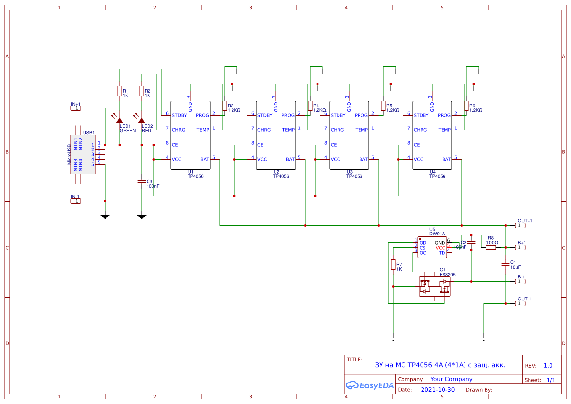Click the U1 TP4056 chip body

(190, 135)
